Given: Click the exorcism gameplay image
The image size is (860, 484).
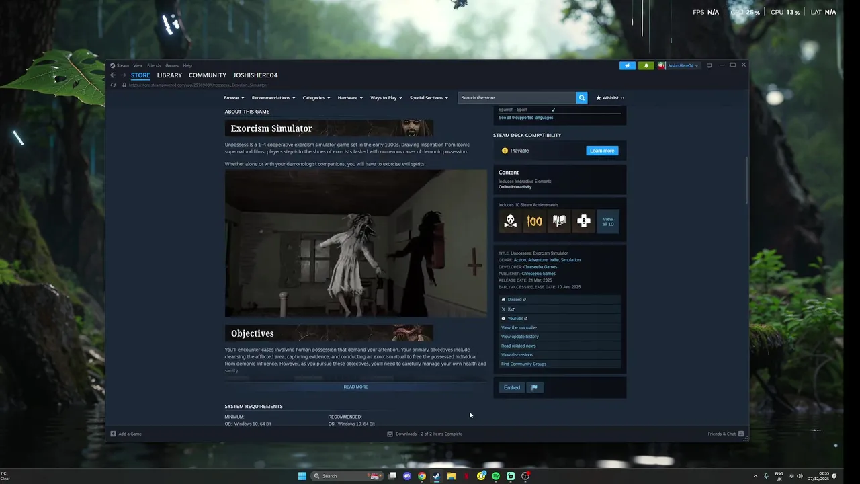Looking at the screenshot, I should (x=355, y=243).
